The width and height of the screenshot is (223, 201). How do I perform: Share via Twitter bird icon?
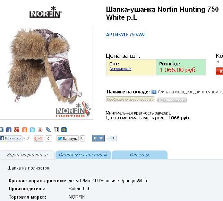click(x=32, y=130)
